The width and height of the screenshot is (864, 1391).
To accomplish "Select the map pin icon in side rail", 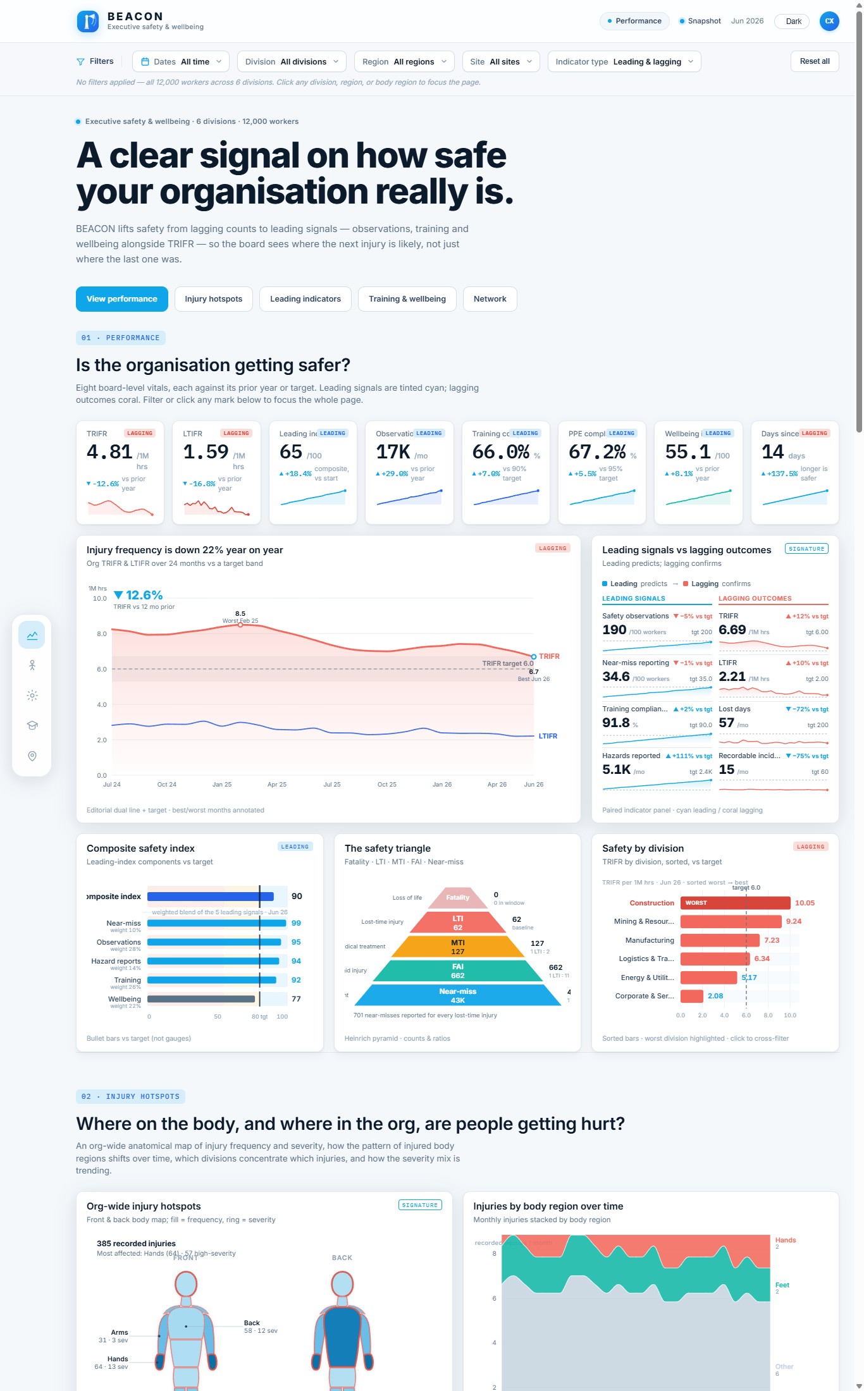I will [x=32, y=756].
